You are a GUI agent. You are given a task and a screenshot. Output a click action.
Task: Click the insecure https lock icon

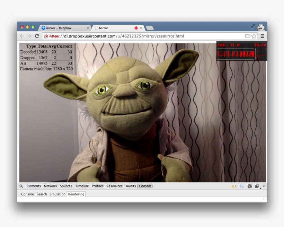pyautogui.click(x=46, y=36)
